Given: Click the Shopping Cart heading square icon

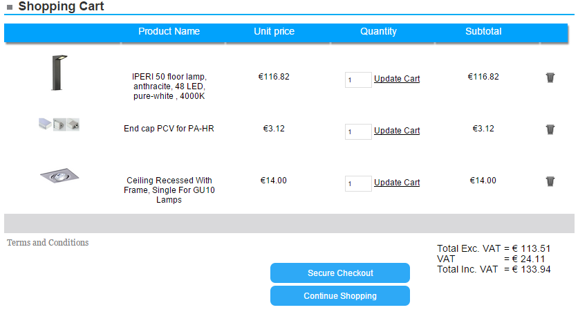Looking at the screenshot, I should click(x=10, y=7).
